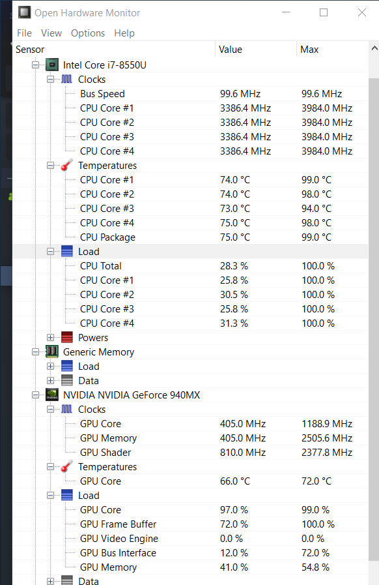
Task: Click the red Powers icon
Action: coord(67,338)
